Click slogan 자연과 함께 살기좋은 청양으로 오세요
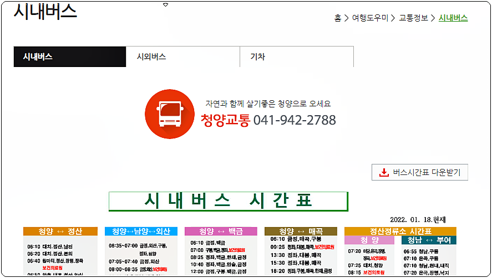Image resolution: width=492 pixels, height=278 pixels. (268, 104)
